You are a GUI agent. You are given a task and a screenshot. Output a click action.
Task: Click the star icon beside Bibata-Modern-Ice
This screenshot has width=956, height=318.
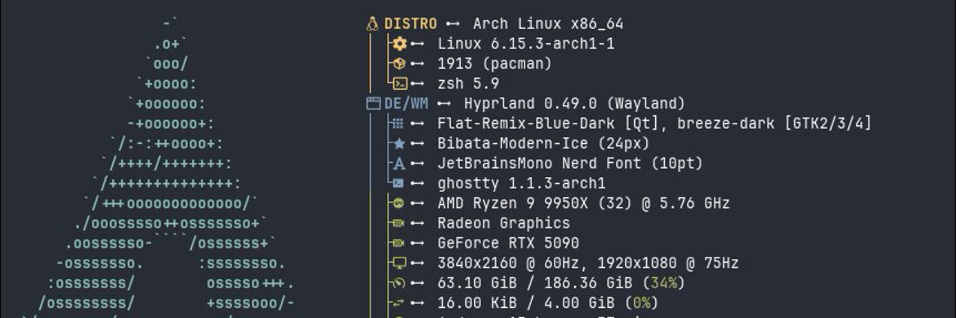[400, 143]
